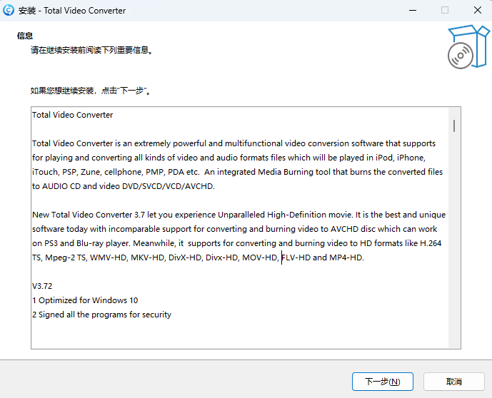Click the line "2 Signed all the programs for security"
492x398 pixels.
[101, 315]
